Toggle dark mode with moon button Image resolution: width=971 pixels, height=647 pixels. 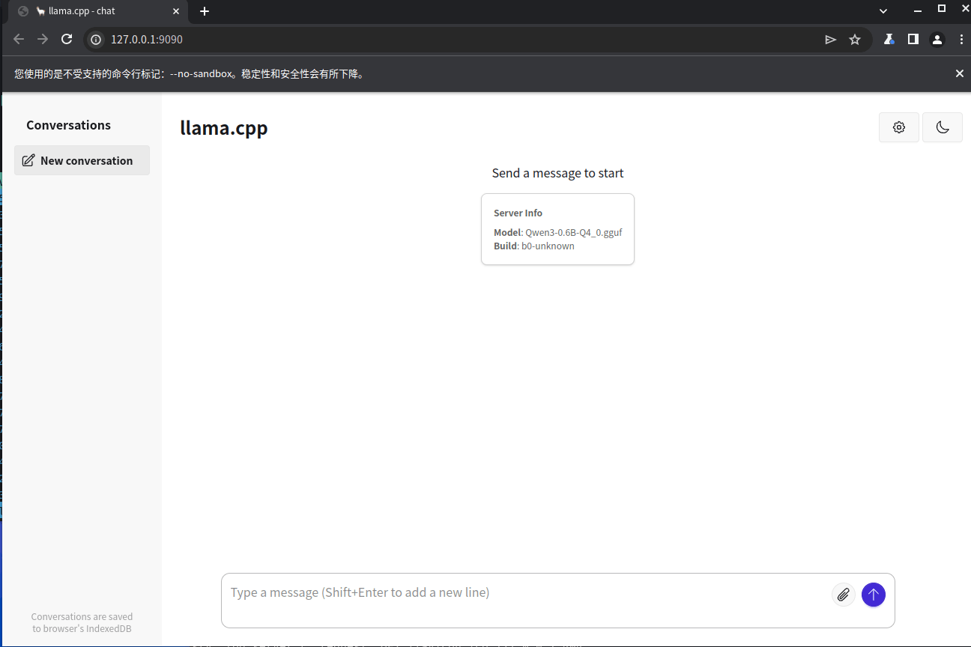click(942, 127)
